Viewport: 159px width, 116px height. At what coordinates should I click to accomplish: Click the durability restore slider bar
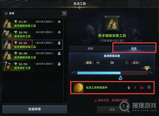[112, 73]
